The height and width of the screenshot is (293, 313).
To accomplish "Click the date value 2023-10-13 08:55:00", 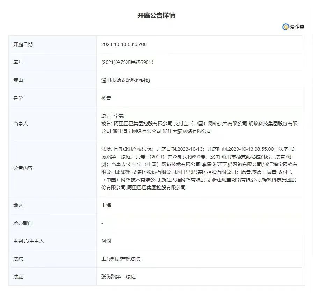I will tap(124, 44).
